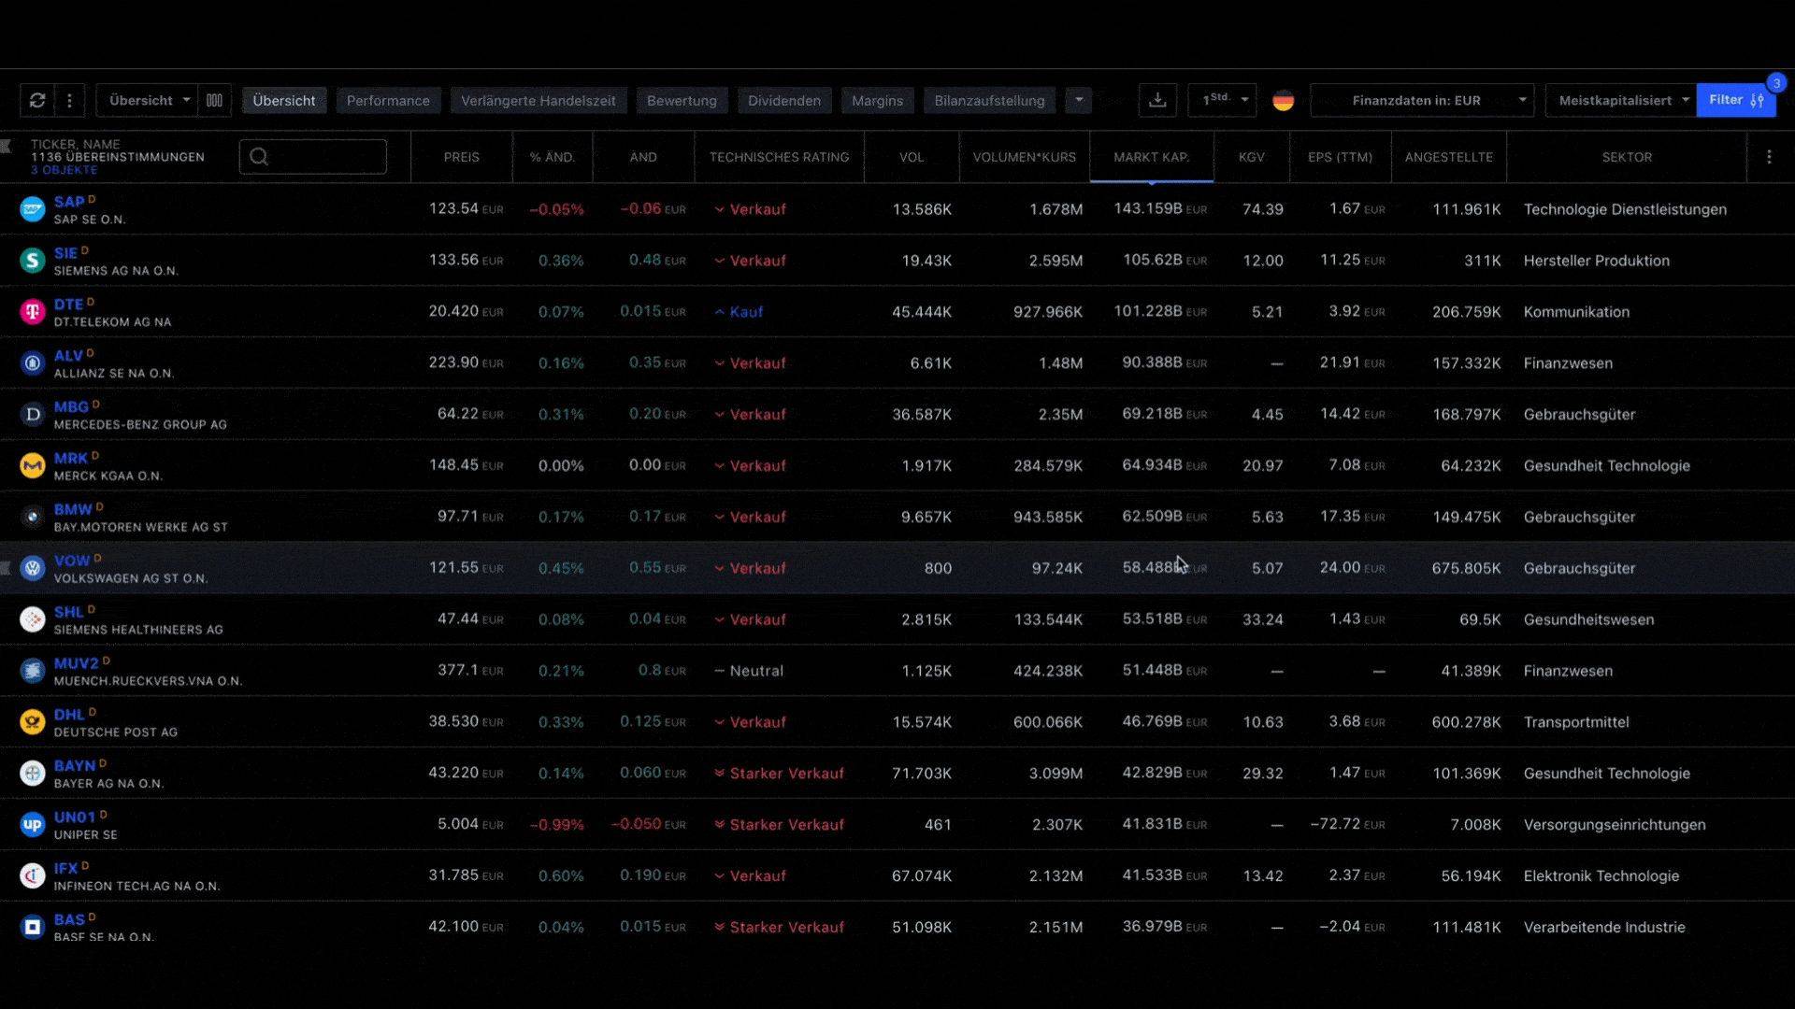The width and height of the screenshot is (1795, 1009).
Task: Sort by the MARKT KAP. column header
Action: tap(1151, 157)
